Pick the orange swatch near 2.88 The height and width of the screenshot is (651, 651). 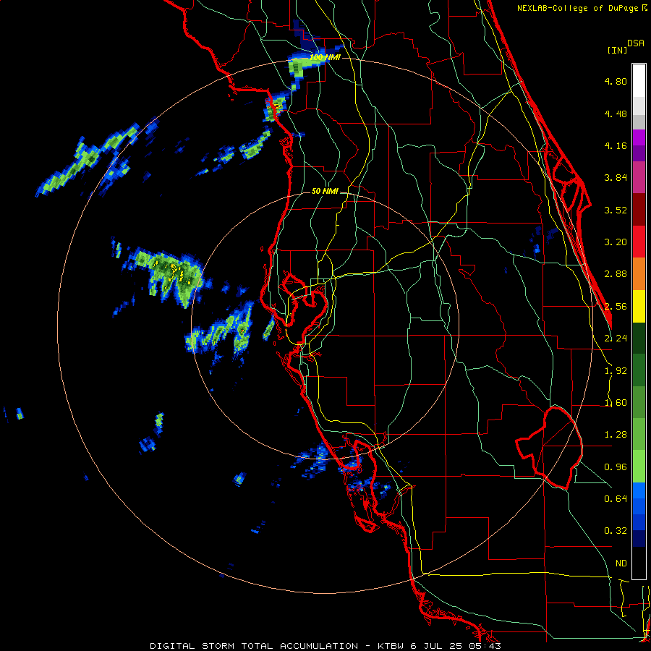639,274
